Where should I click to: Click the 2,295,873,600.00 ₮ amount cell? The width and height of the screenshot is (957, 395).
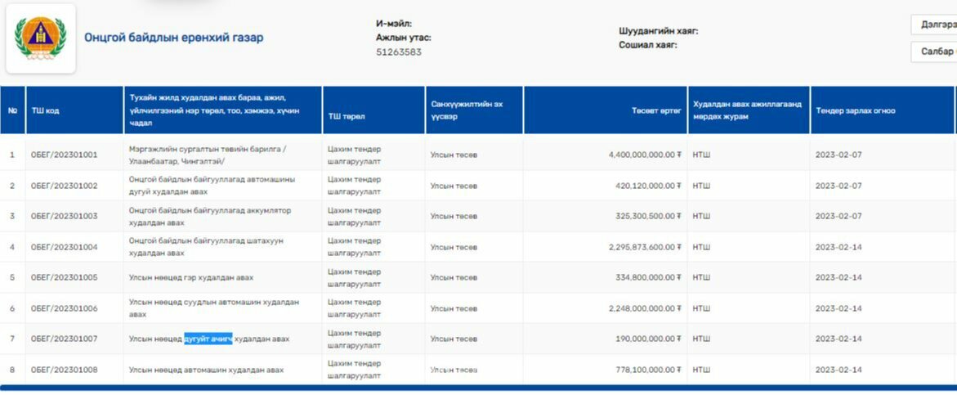[644, 247]
